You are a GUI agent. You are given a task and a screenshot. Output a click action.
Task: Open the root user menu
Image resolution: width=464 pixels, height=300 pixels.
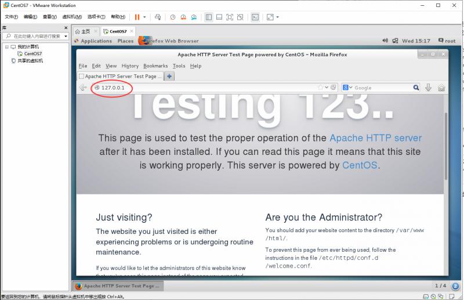pos(447,41)
